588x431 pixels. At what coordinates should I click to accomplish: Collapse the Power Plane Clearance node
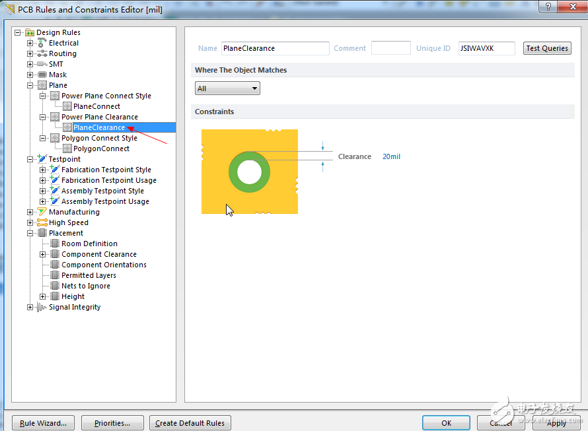click(x=43, y=117)
